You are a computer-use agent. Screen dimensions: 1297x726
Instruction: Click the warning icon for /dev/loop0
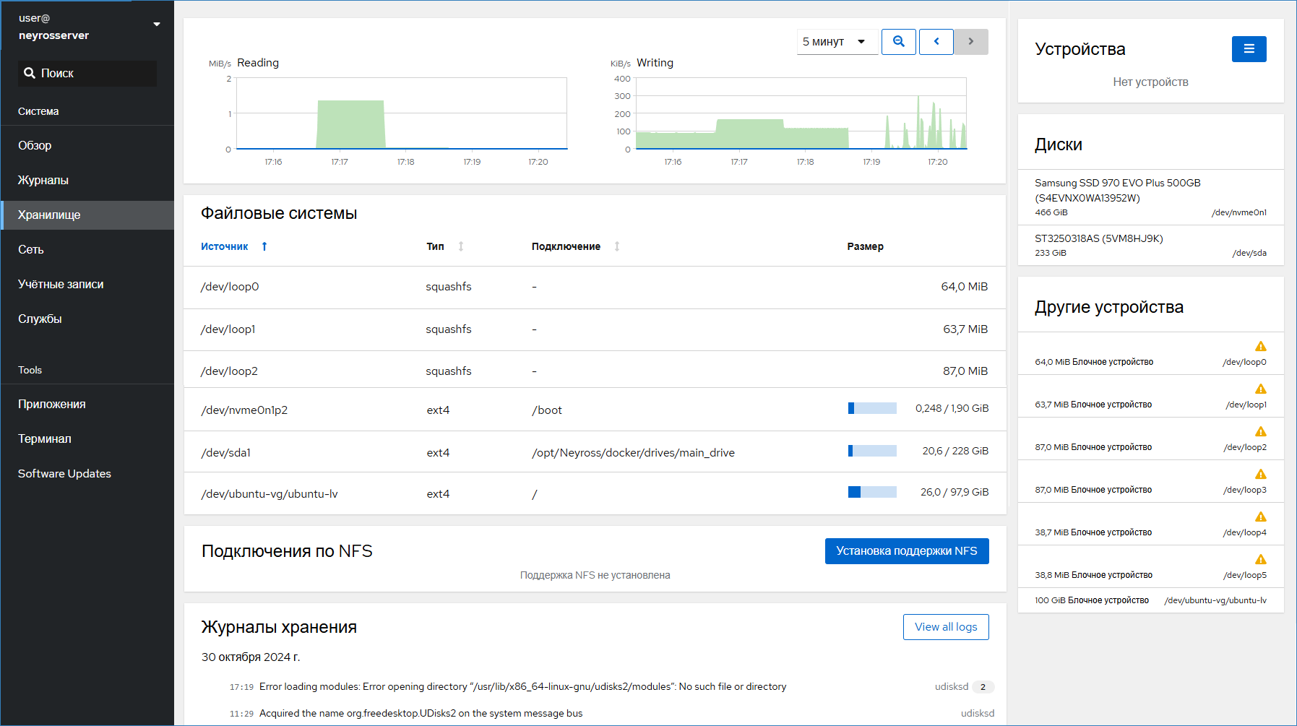point(1260,347)
